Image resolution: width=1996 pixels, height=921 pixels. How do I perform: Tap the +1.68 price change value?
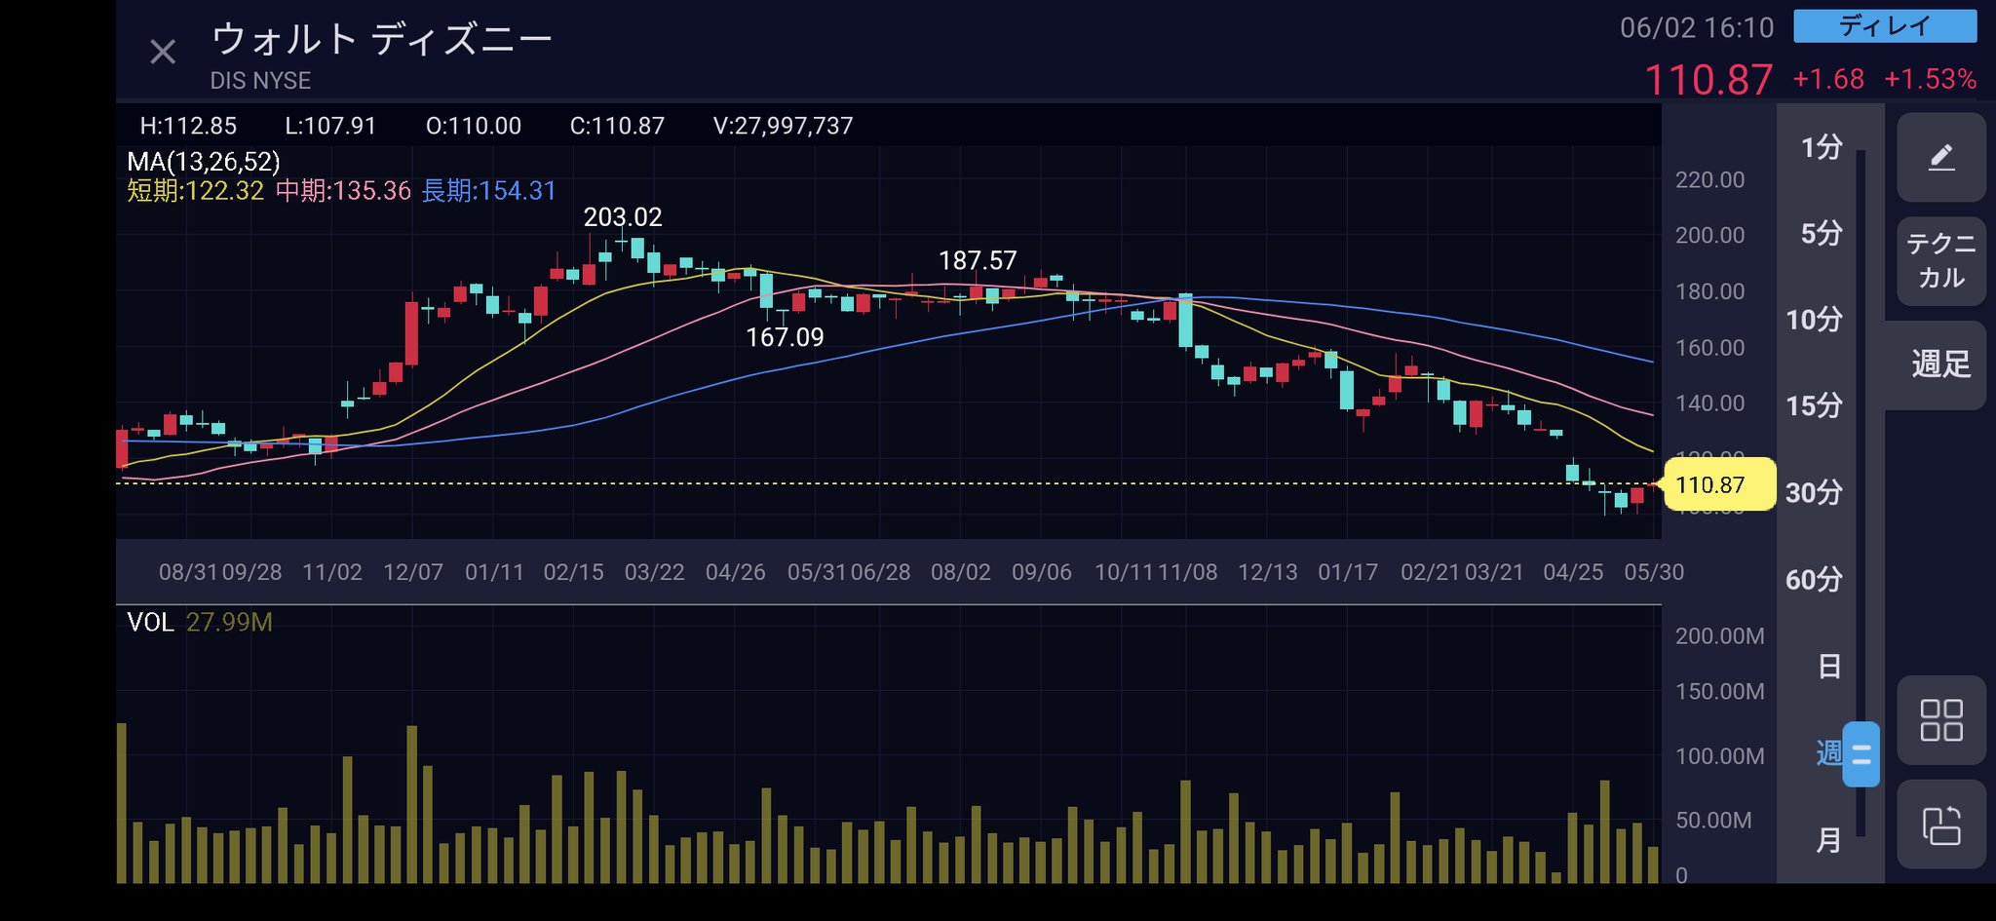pos(1828,79)
